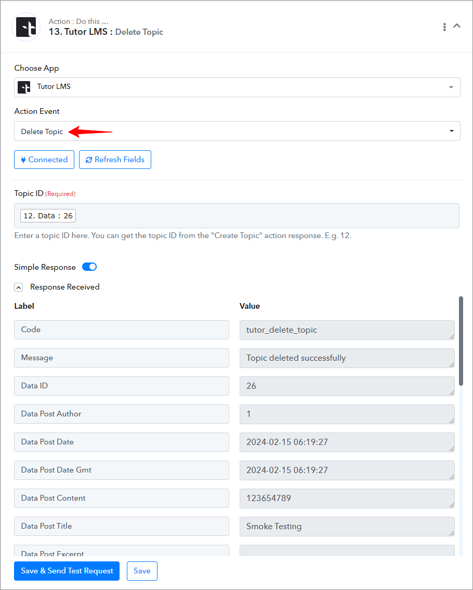Open the Action Event dropdown showing Delete Topic
The image size is (473, 590).
[x=237, y=131]
